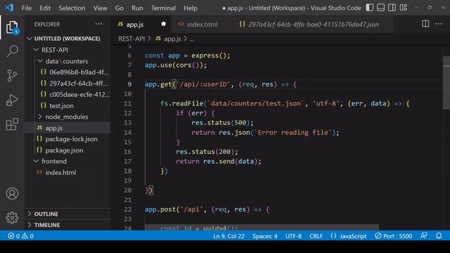Change file encoding UTF-8
450x253 pixels.
(x=293, y=236)
